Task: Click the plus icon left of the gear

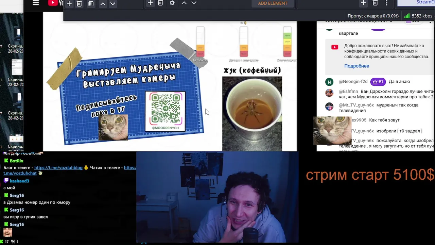Action: pos(150,3)
